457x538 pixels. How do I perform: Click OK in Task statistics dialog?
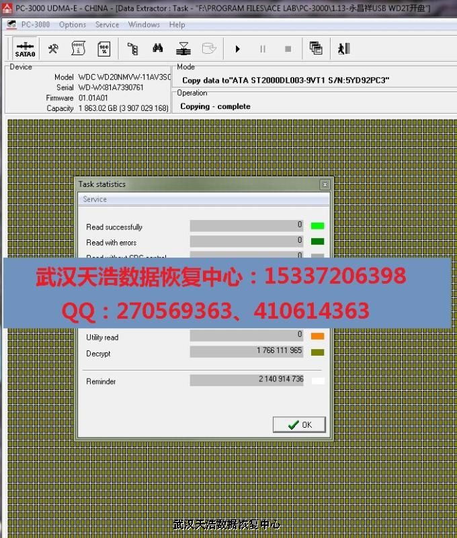299,424
